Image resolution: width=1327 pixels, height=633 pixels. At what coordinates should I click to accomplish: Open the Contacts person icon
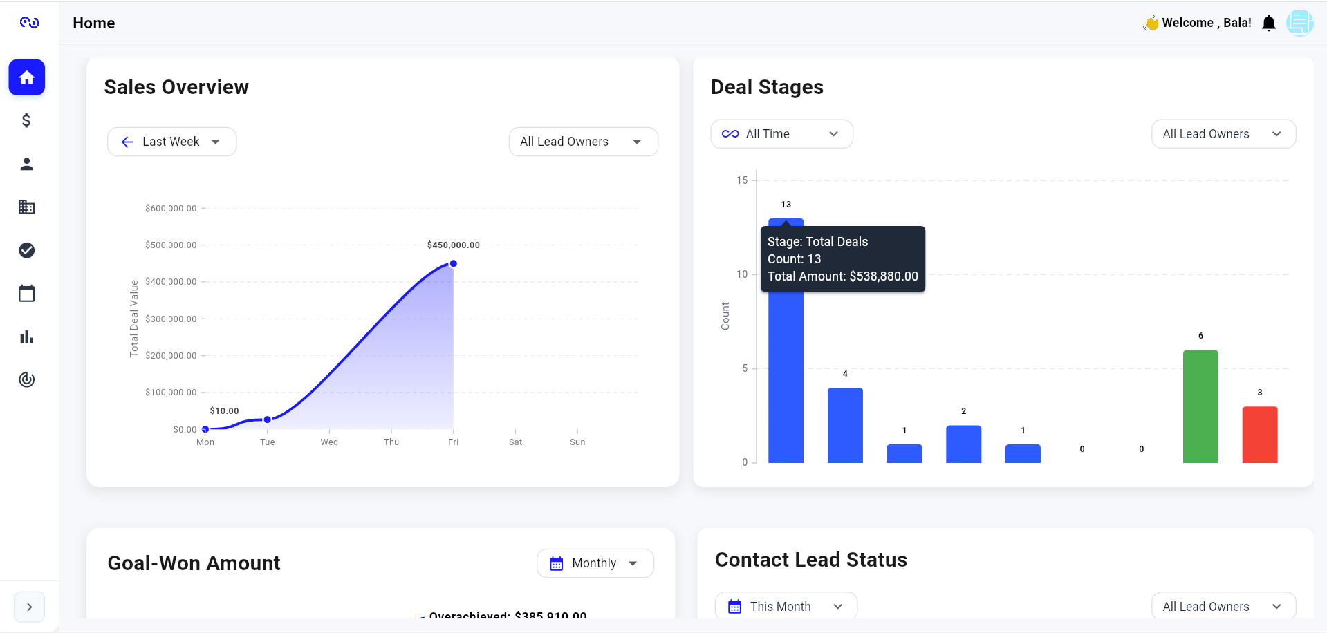click(27, 164)
